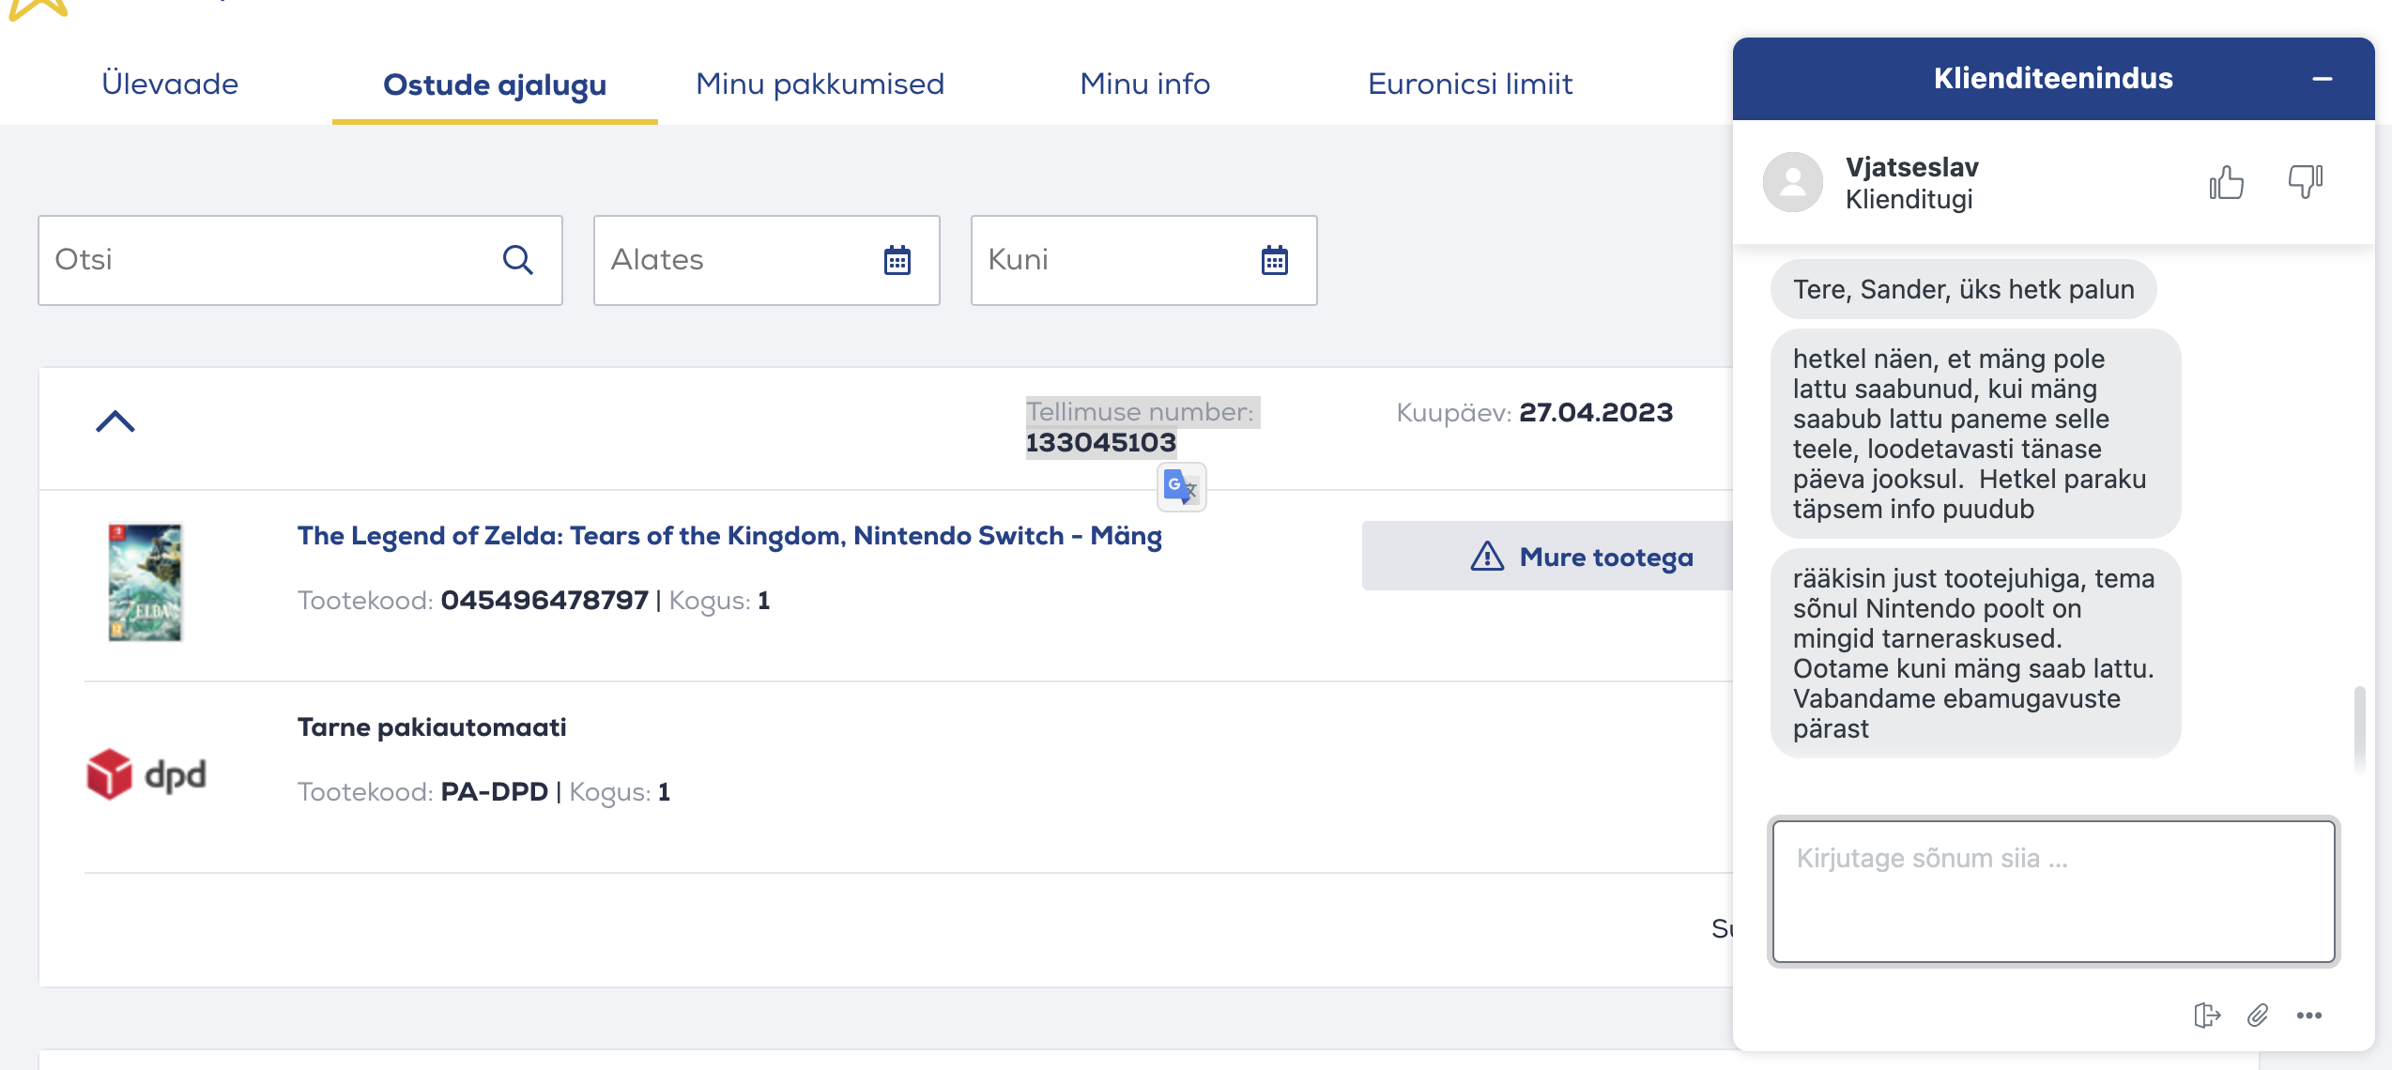Click the search magnifier icon
The image size is (2392, 1070).
tap(517, 260)
